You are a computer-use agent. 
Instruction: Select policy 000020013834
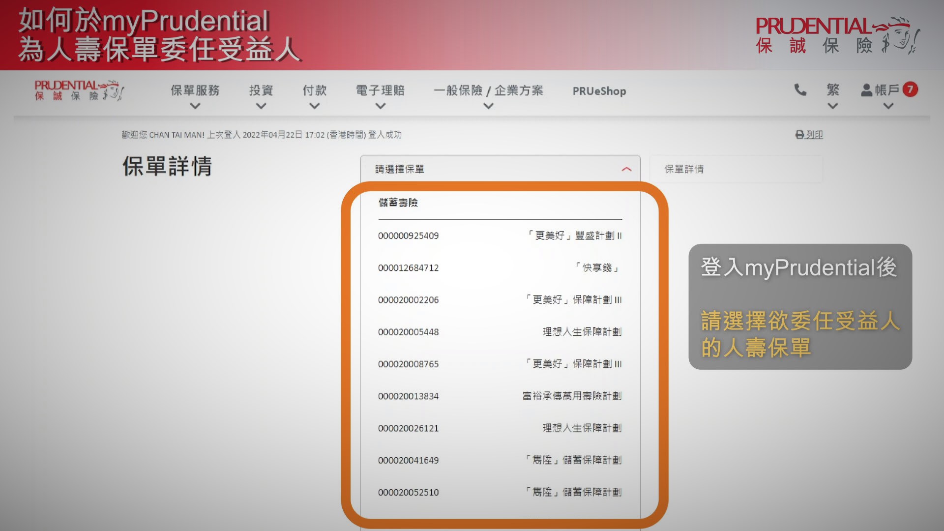(x=500, y=396)
